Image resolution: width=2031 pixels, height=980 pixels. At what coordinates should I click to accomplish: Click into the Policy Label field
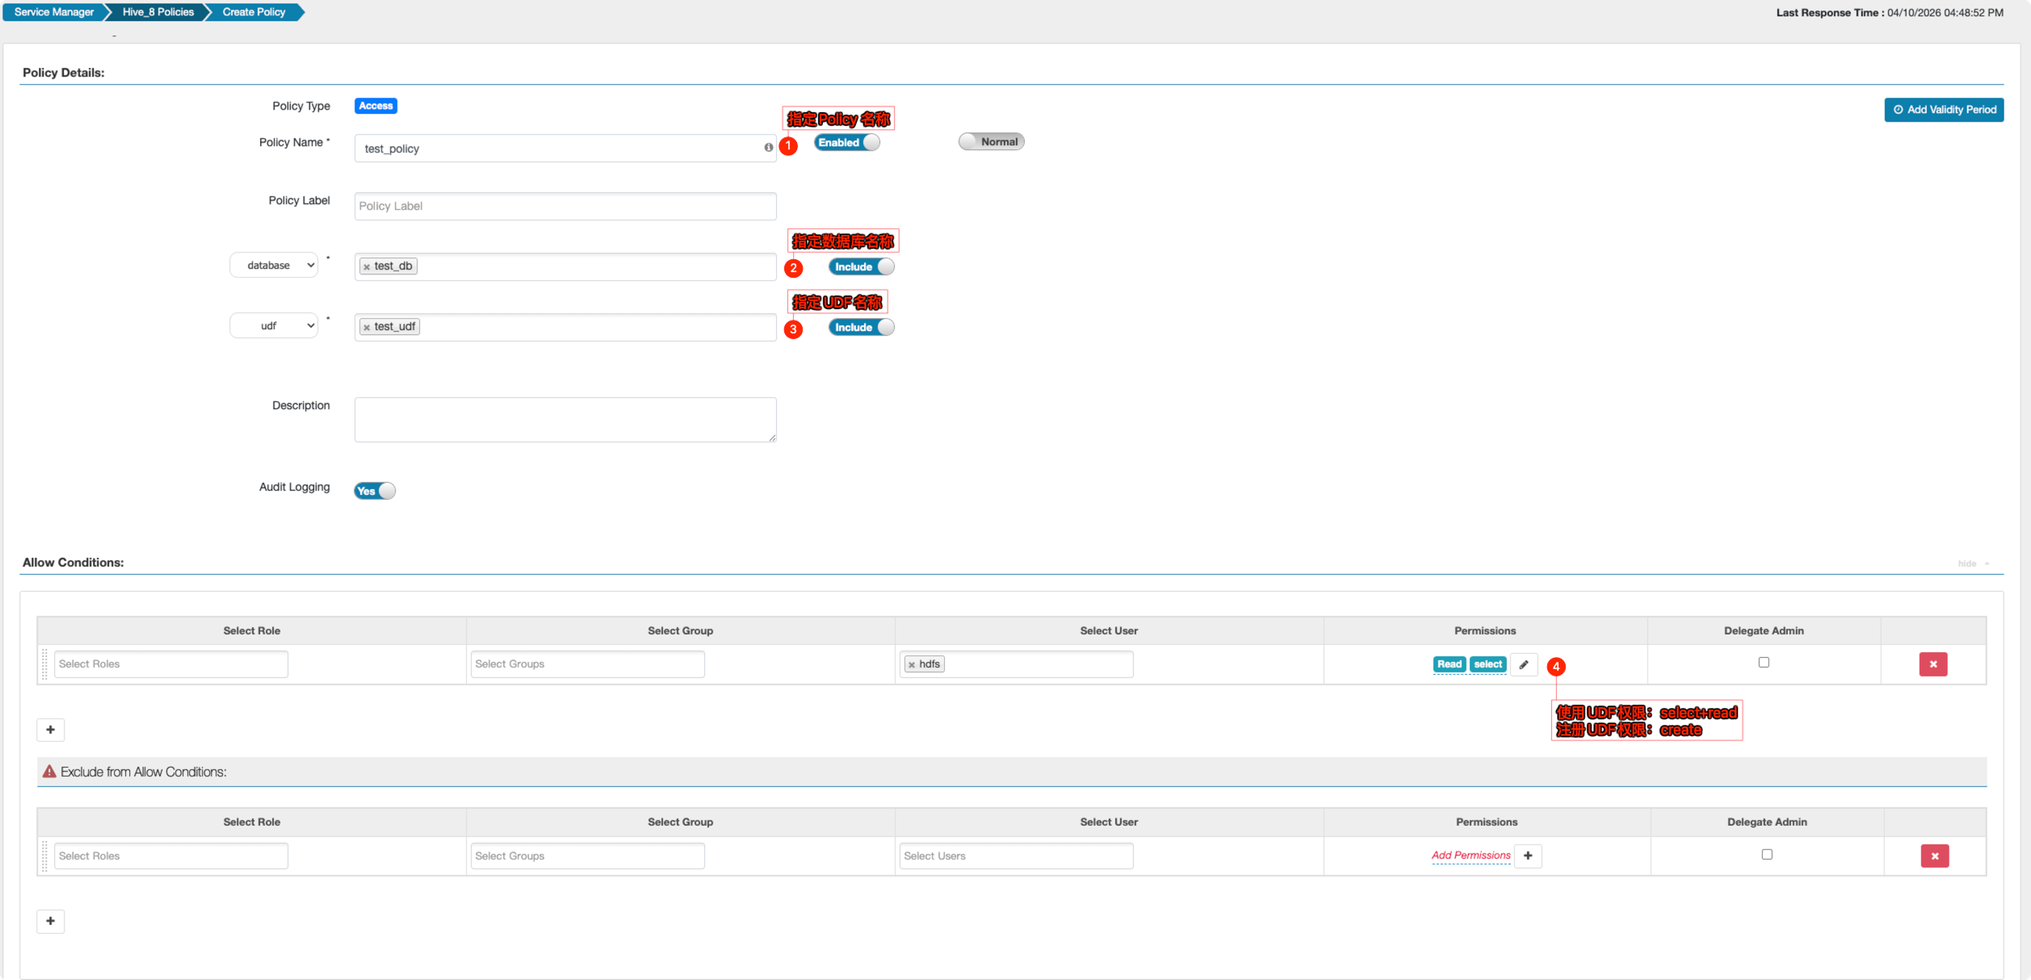point(564,207)
